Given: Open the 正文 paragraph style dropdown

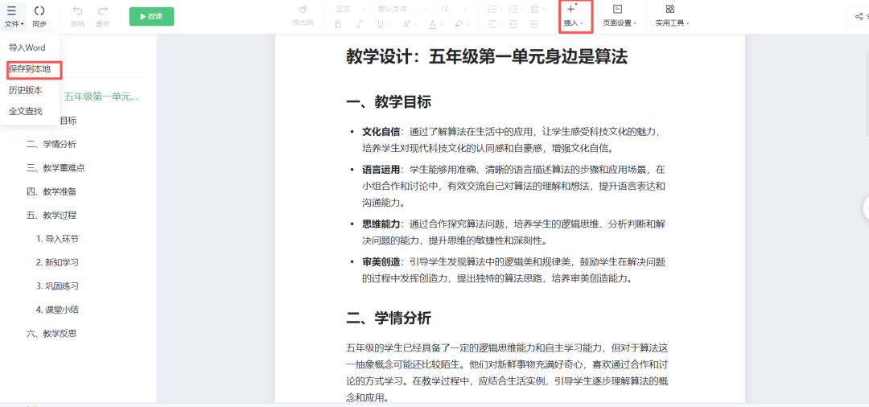Looking at the screenshot, I should point(350,9).
